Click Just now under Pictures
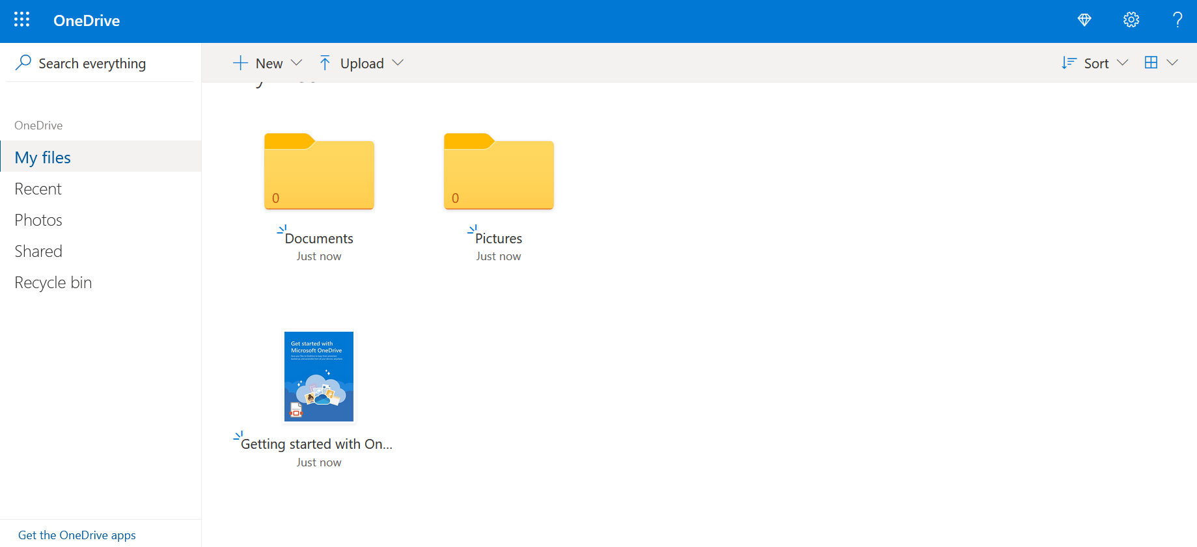Screen dimensions: 1197x547 [x=499, y=256]
